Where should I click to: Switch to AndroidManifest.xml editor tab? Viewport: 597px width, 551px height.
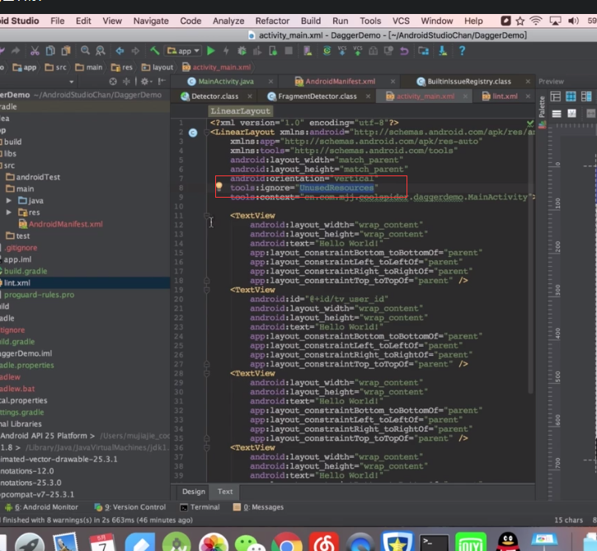tap(340, 82)
